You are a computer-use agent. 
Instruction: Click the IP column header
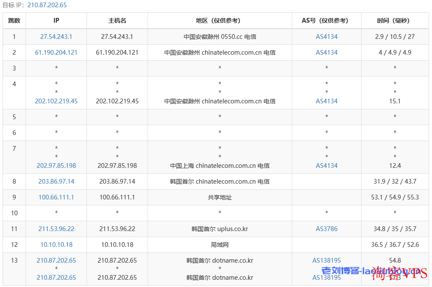click(x=56, y=20)
